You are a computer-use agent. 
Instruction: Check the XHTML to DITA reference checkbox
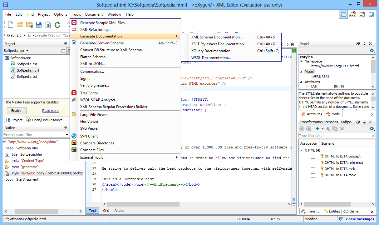click(x=313, y=162)
